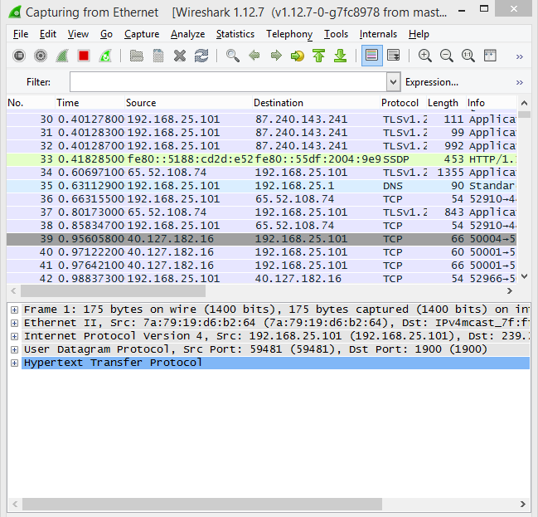538x517 pixels.
Task: Show more toolbar items chevron
Action: click(x=520, y=56)
